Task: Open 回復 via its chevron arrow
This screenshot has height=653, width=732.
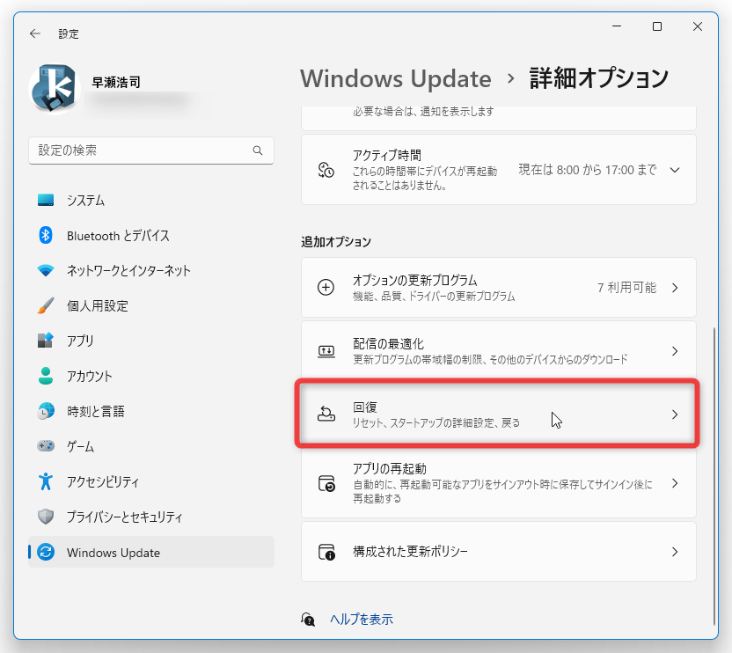Action: coord(675,415)
